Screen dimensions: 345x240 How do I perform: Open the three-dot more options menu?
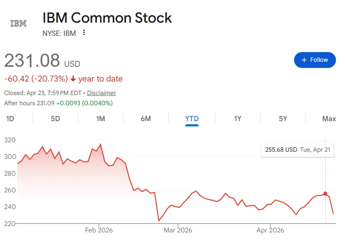coord(84,33)
